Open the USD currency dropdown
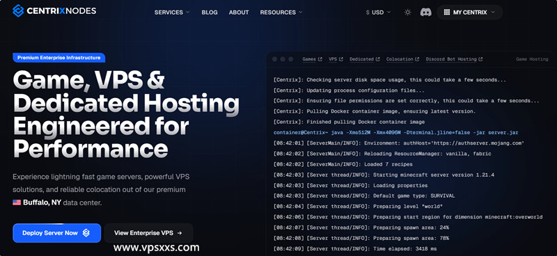The height and width of the screenshot is (256, 557). (378, 13)
